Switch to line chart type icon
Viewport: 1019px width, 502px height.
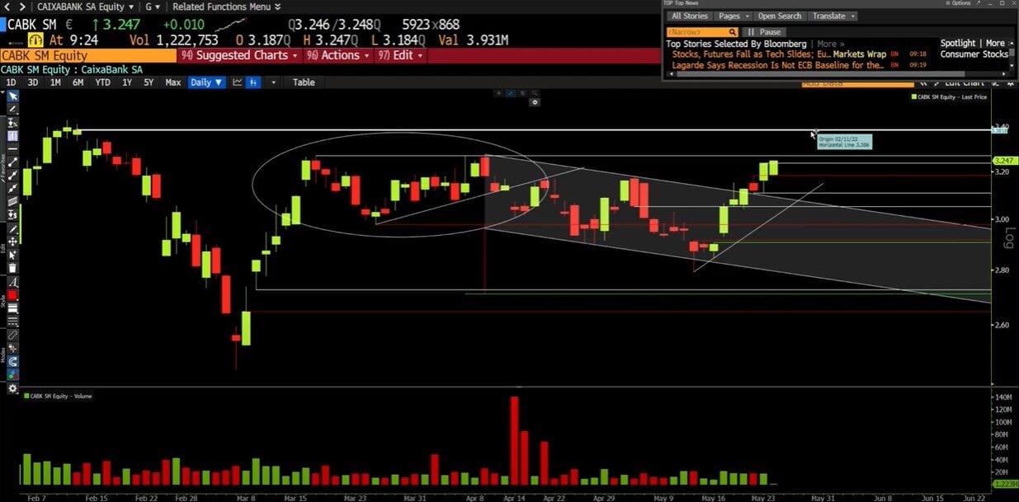click(238, 82)
